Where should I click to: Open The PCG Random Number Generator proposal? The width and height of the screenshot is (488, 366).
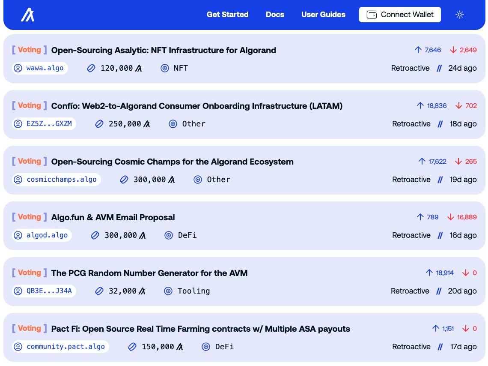click(x=149, y=273)
